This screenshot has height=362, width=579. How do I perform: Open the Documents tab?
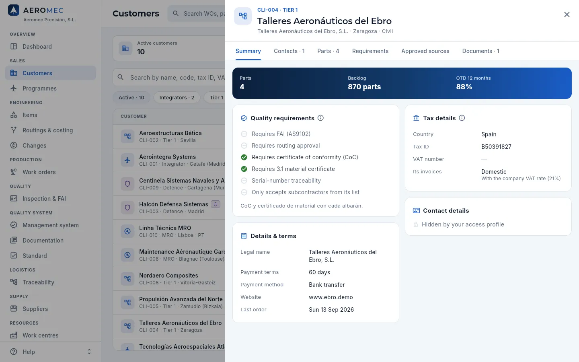481,51
